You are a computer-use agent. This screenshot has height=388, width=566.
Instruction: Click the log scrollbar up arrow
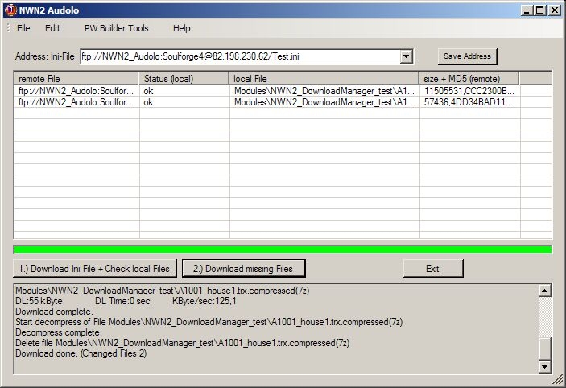[x=545, y=291]
